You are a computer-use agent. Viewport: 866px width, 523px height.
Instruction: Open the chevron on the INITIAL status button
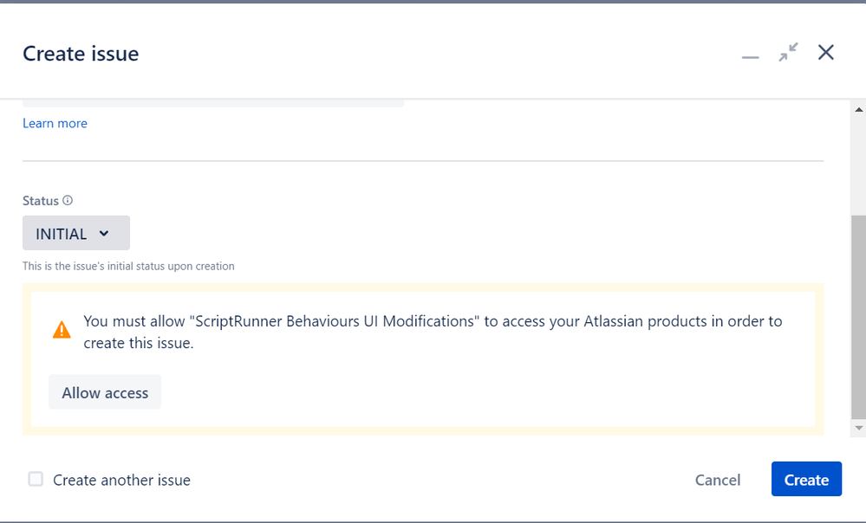[x=103, y=233]
